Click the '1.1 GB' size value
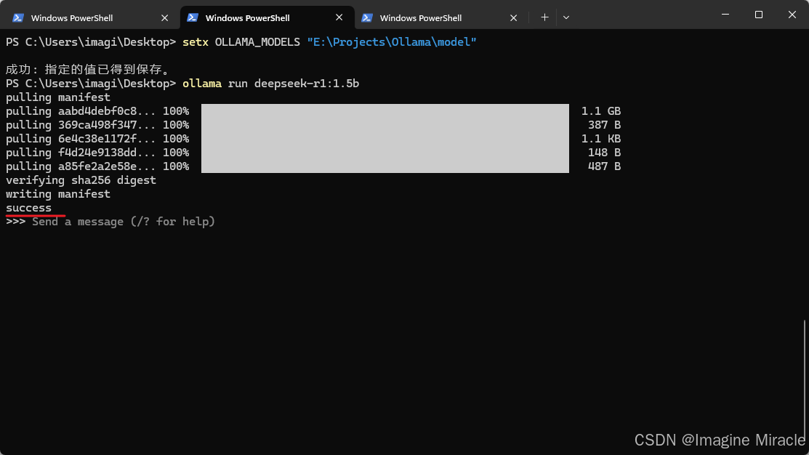This screenshot has width=809, height=455. (601, 111)
